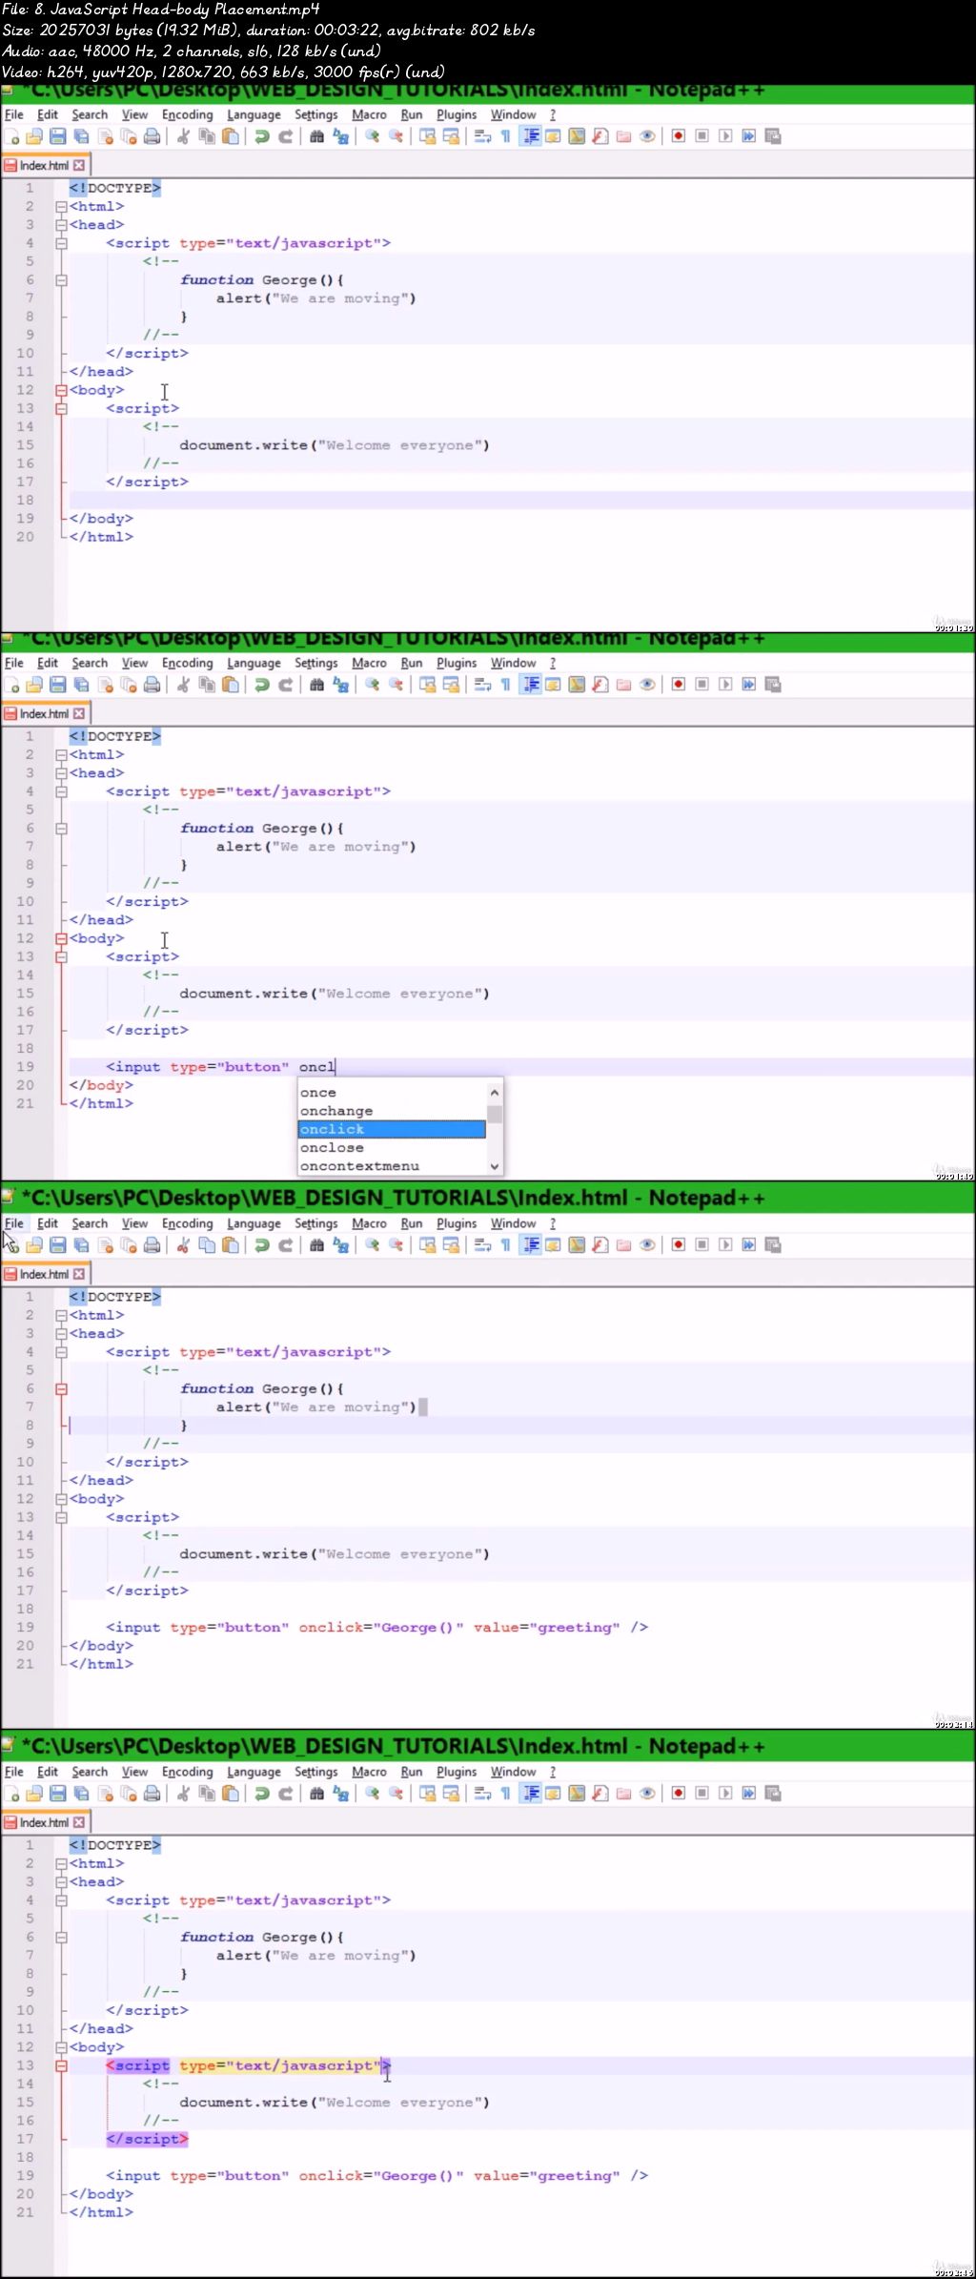Toggle Word Wrap in the top frame toolbar
The width and height of the screenshot is (976, 2279).
tap(482, 136)
